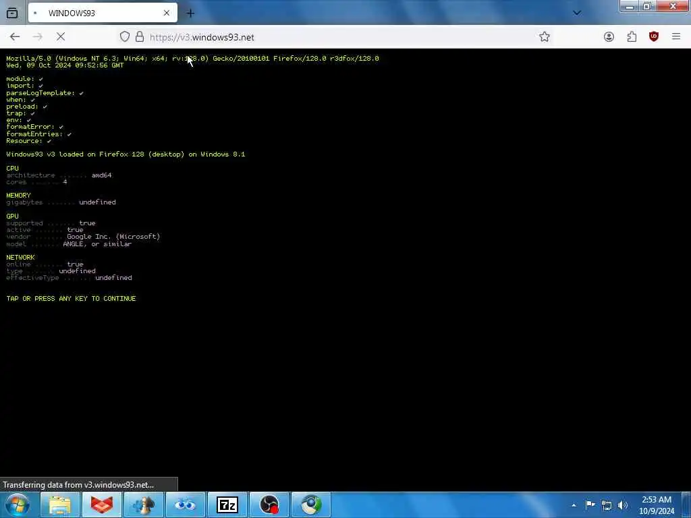
Task: Open the uBlock Origin shield icon
Action: tap(654, 37)
